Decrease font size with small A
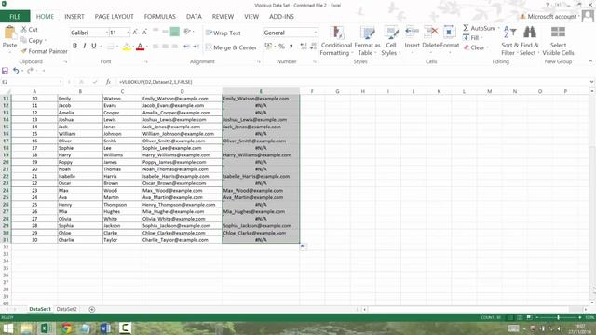596x335 pixels. click(144, 33)
